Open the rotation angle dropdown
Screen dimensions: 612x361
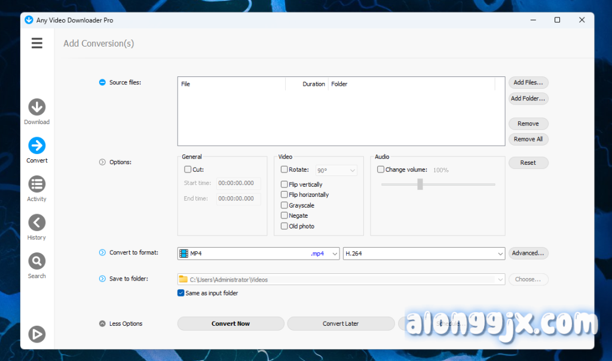pyautogui.click(x=336, y=170)
